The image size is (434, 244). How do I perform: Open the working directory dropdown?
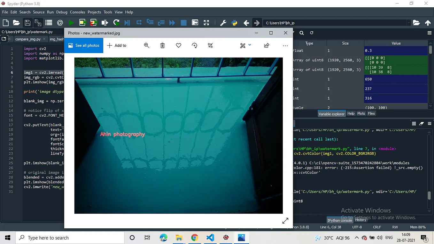pos(409,23)
